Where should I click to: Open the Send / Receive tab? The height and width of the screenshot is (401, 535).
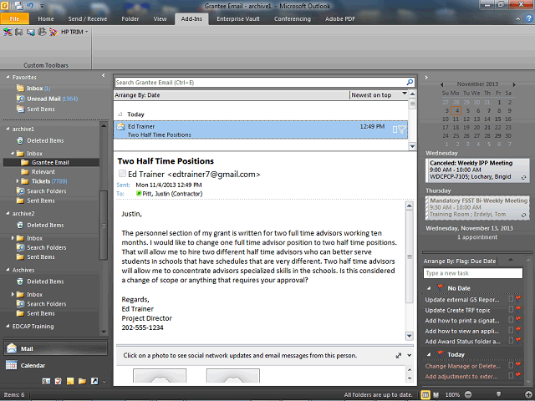pos(87,19)
